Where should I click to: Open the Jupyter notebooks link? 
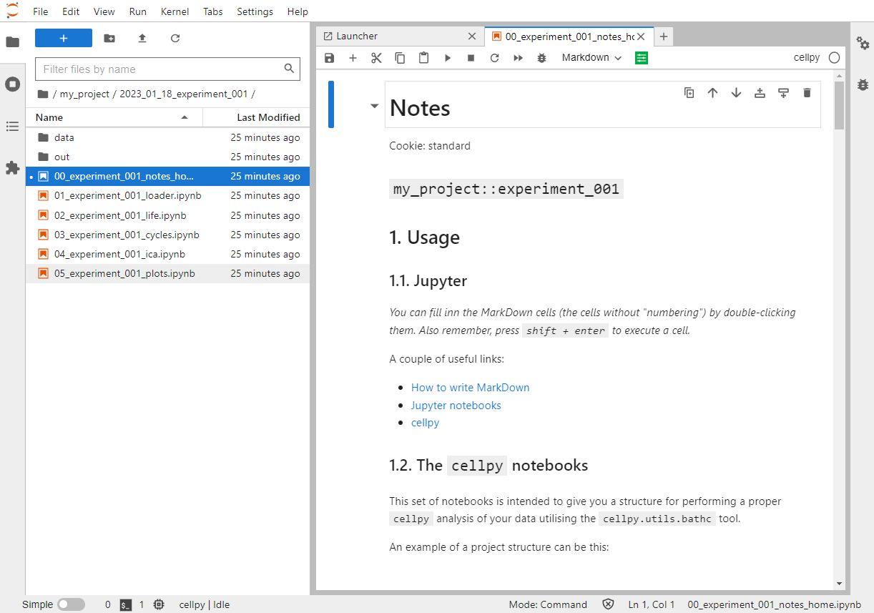coord(456,406)
